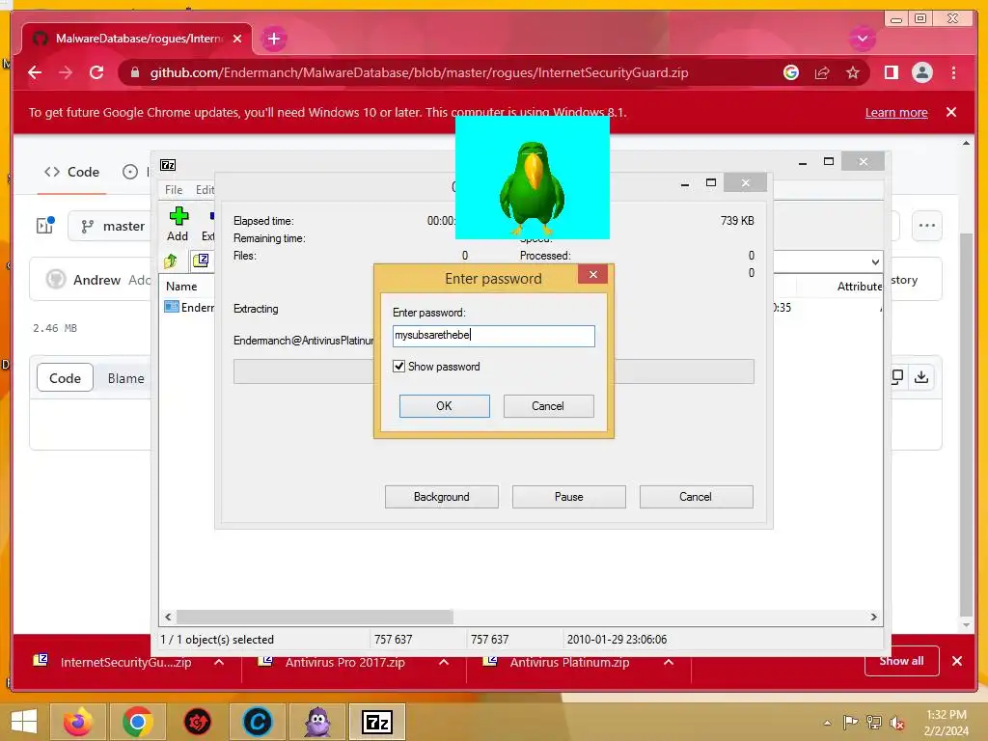The image size is (988, 741).
Task: Switch to the GitHub Code tab
Action: [71, 172]
